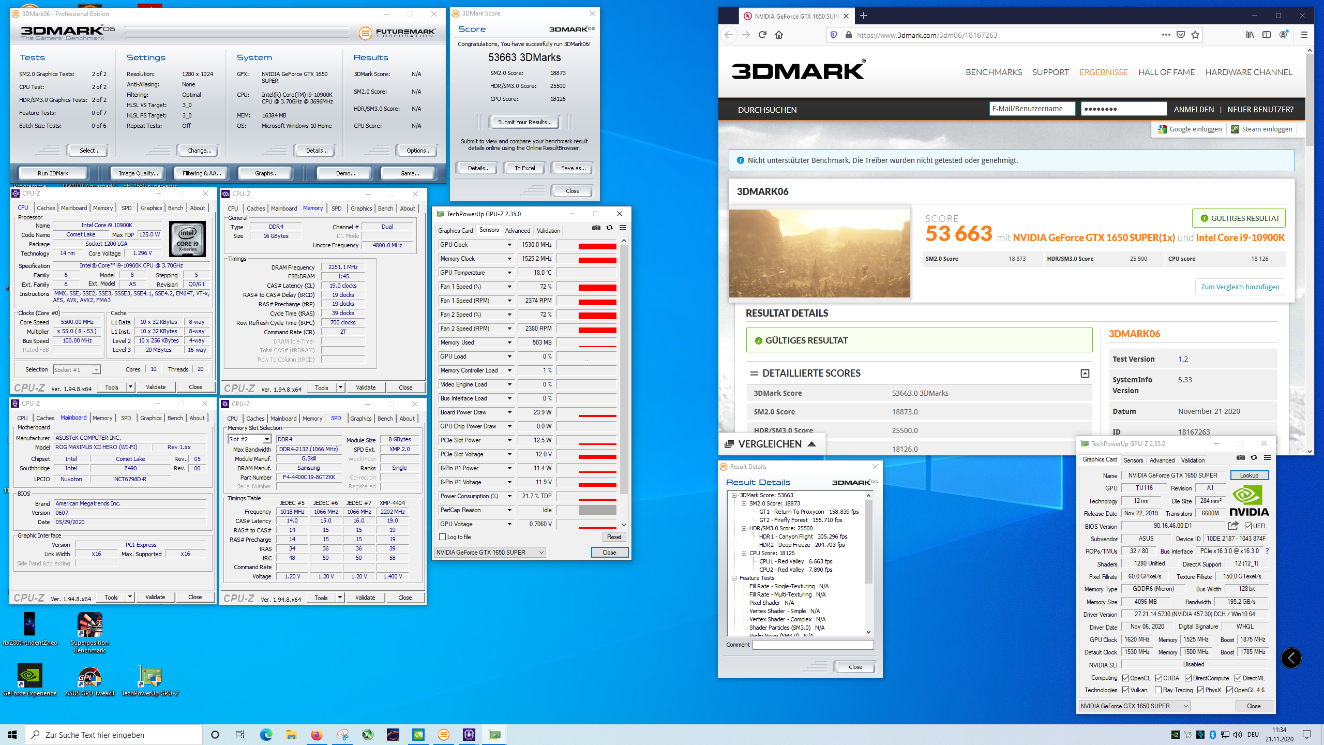
Task: Open the hamburger menu in GPU-Z Sensors window
Action: tap(623, 228)
